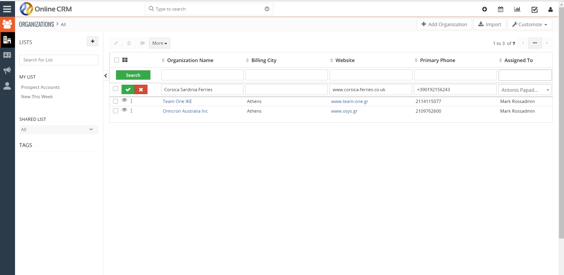The height and width of the screenshot is (275, 564).
Task: Open the Leads person sidebar icon
Action: point(7,86)
